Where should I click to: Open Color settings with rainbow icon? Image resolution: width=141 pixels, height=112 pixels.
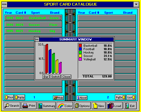[65, 105]
